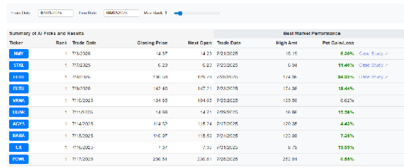Image resolution: width=404 pixels, height=168 pixels.
Task: Click the Closing Price column header
Action: click(152, 43)
